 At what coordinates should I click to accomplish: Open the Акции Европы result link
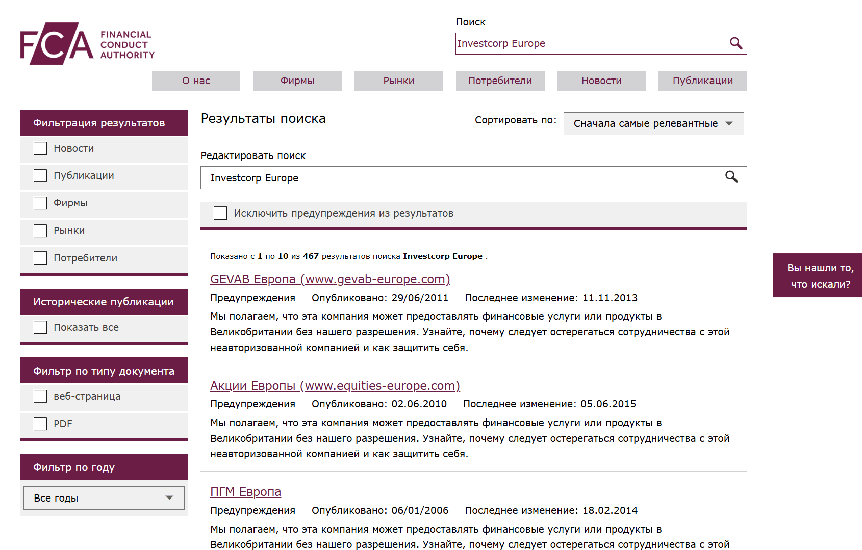coord(335,386)
